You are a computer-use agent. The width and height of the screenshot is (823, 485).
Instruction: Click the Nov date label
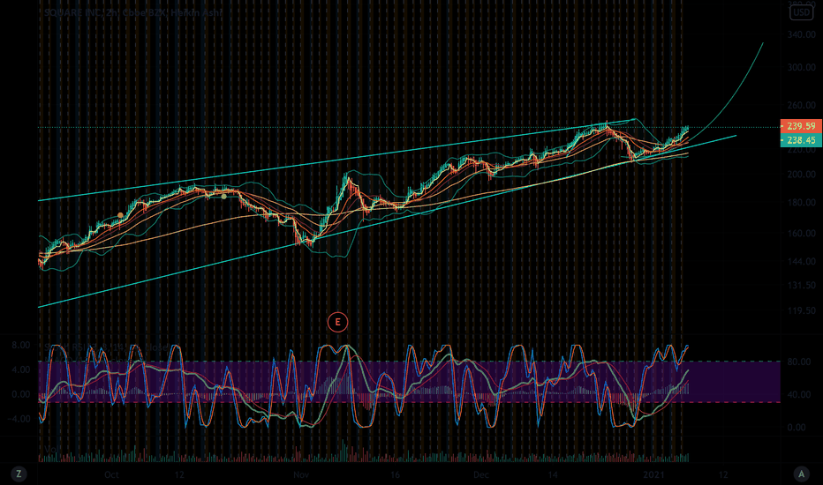point(301,474)
